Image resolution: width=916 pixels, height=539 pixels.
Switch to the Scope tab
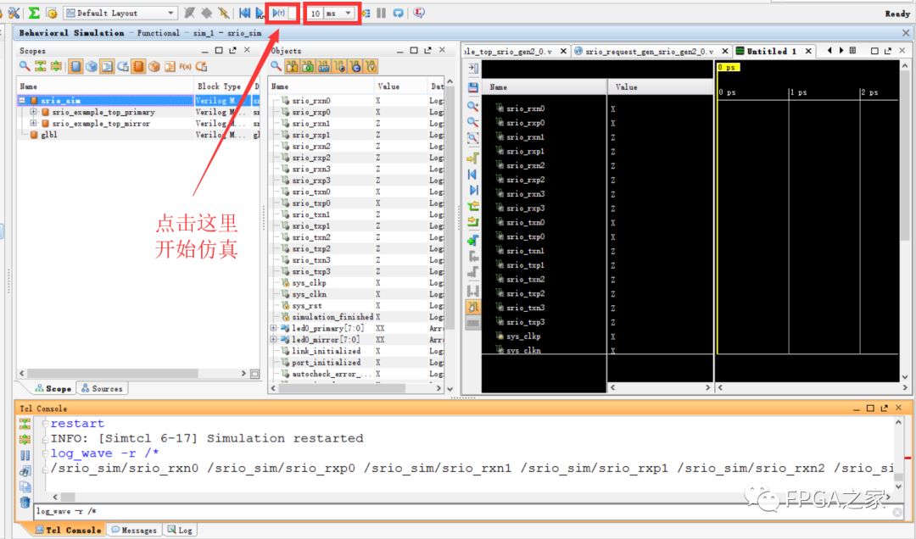pyautogui.click(x=53, y=388)
